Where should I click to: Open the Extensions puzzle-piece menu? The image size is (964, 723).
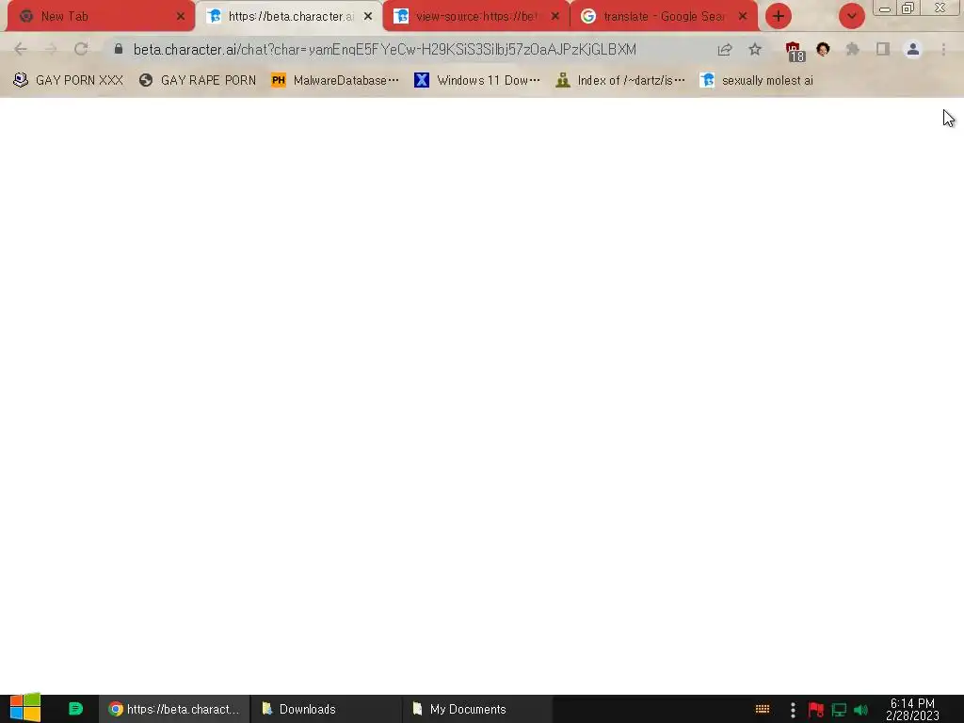point(853,49)
